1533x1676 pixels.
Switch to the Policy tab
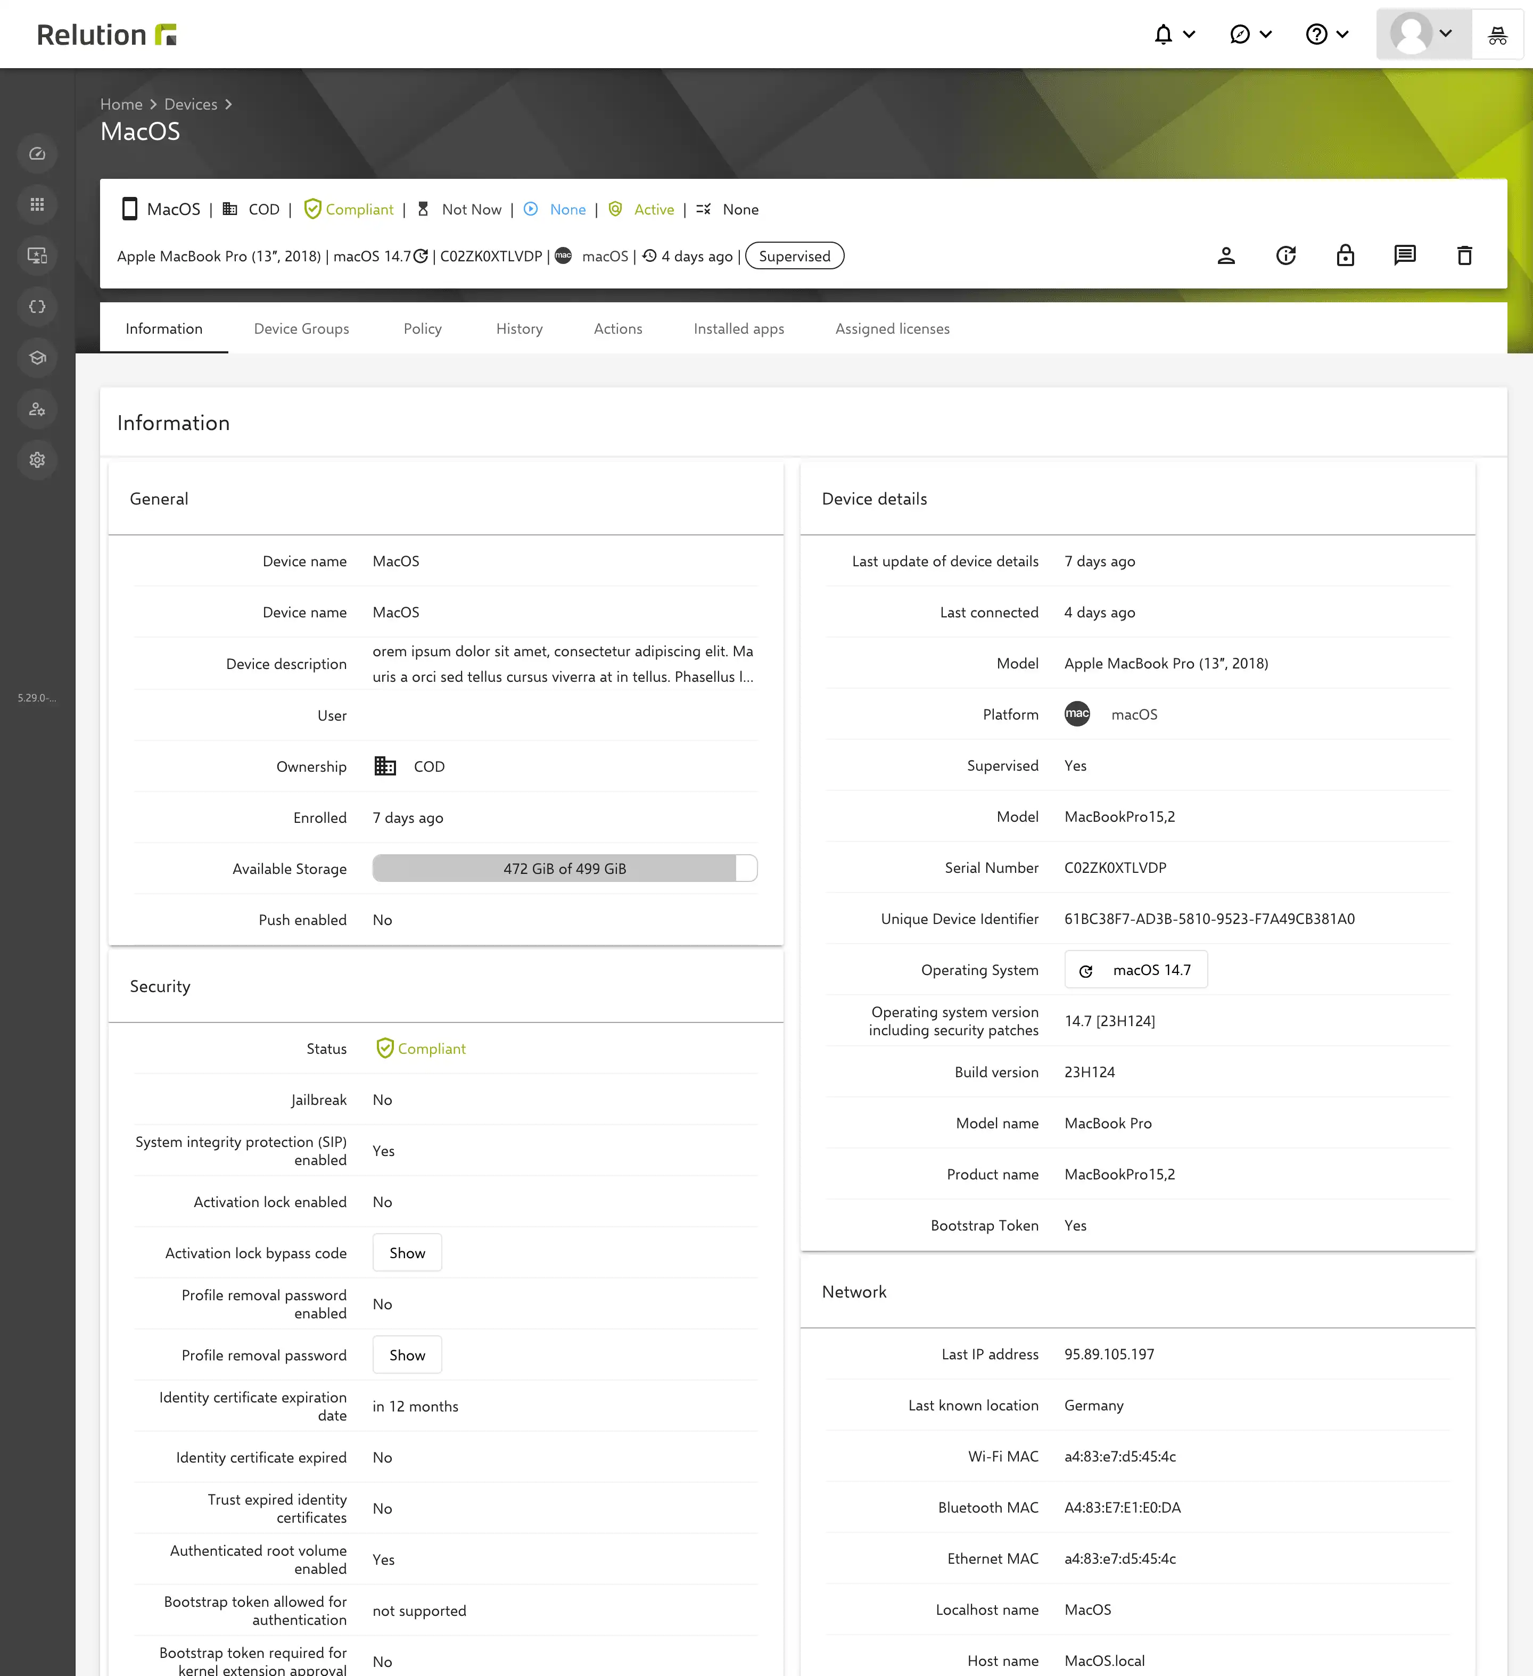[422, 328]
